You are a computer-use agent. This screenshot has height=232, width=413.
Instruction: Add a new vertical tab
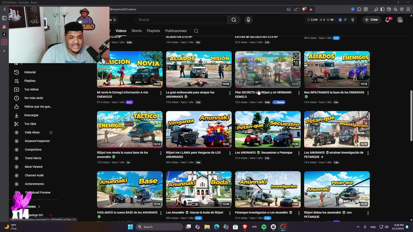(4, 51)
